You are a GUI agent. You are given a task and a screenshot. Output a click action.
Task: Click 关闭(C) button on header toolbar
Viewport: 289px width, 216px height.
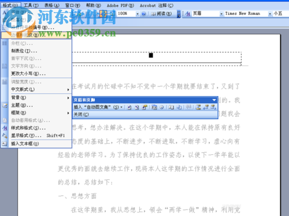[x=81, y=115]
